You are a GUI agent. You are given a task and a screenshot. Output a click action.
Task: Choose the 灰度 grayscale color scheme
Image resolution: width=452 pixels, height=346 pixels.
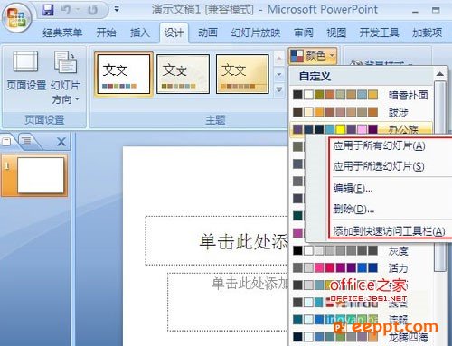click(x=362, y=250)
